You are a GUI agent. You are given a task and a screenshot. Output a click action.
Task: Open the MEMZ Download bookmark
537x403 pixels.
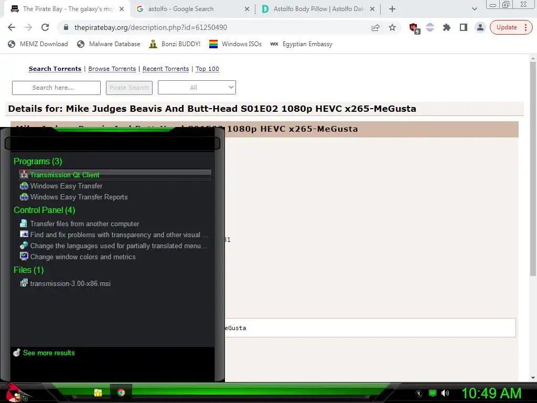pos(38,44)
